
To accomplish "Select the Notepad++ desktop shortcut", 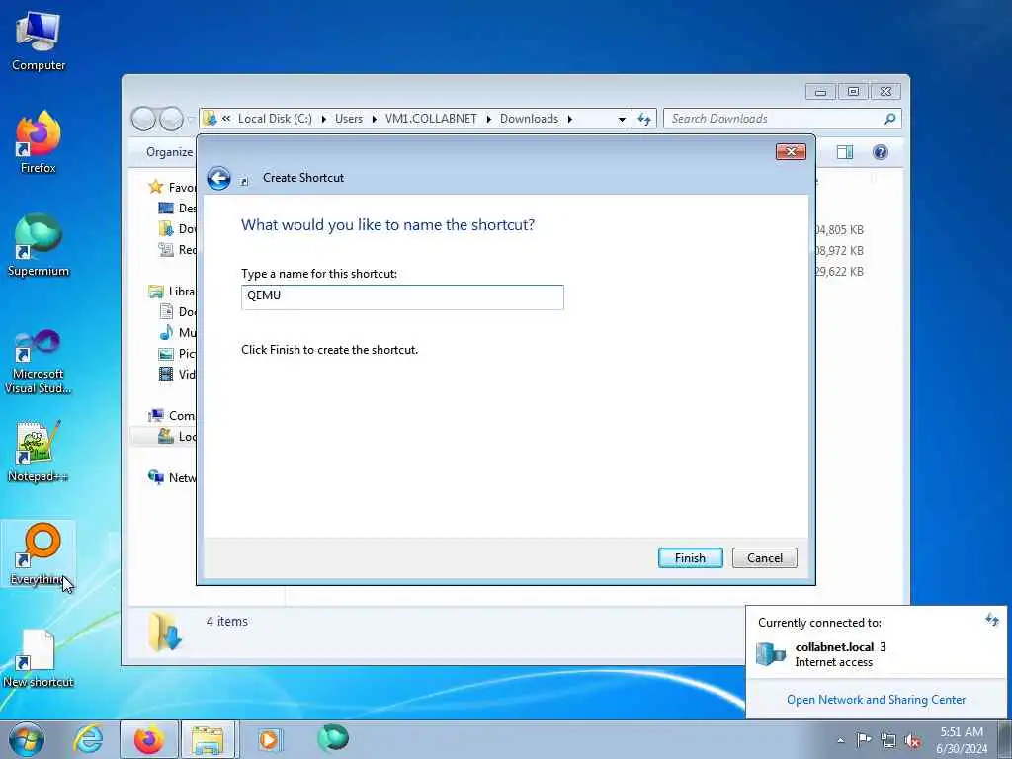I will (39, 451).
